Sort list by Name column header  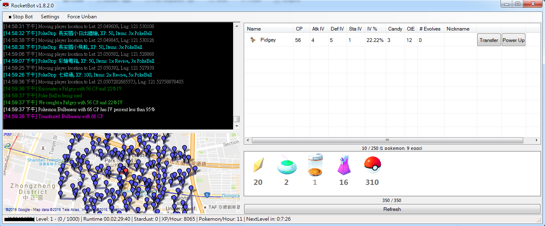254,29
